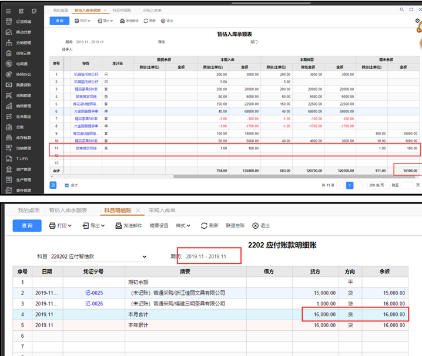Viewport: 422px width, 356px height.
Task: Switch to 我的桌面 tab in lower window
Action: tap(28, 210)
